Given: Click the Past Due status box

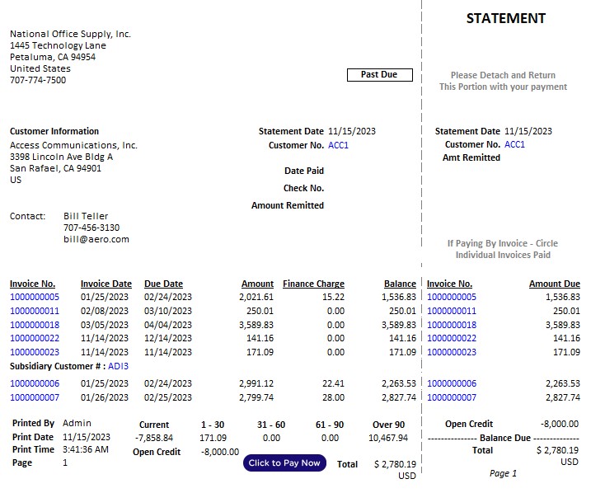Looking at the screenshot, I should pyautogui.click(x=379, y=75).
